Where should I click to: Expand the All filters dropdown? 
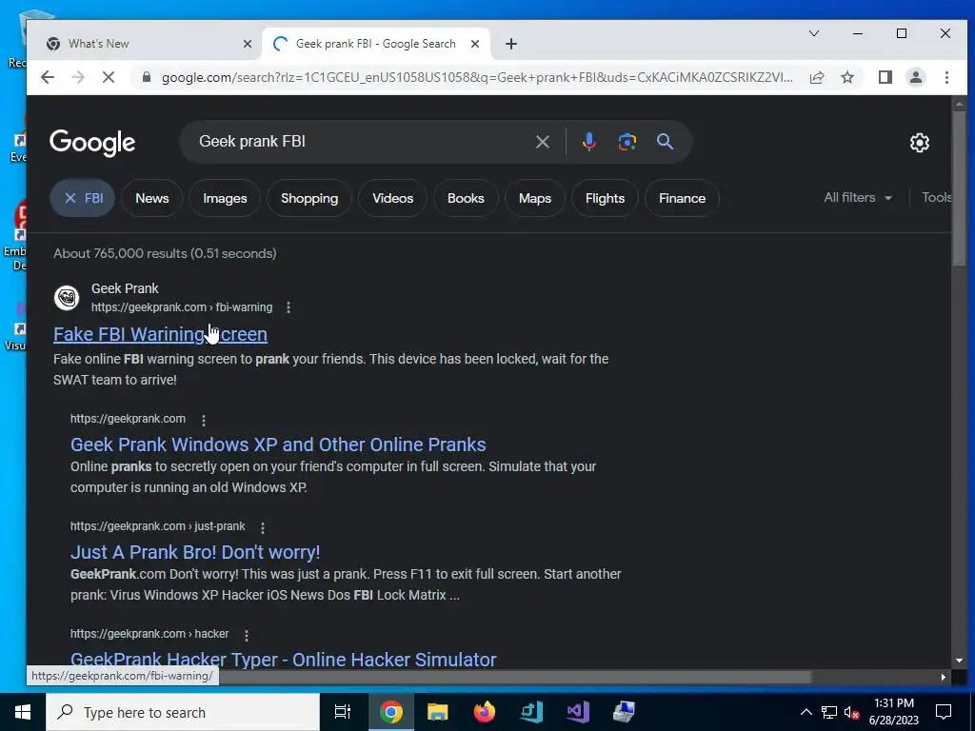coord(858,198)
